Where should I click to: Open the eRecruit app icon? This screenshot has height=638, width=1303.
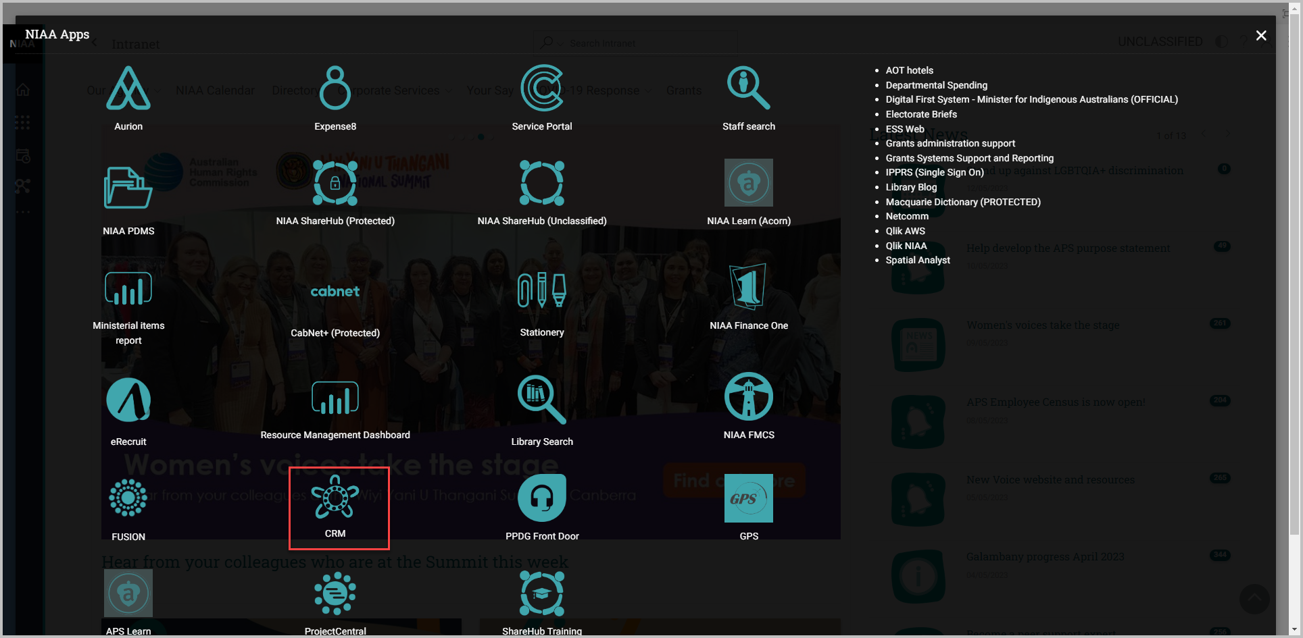(x=128, y=400)
